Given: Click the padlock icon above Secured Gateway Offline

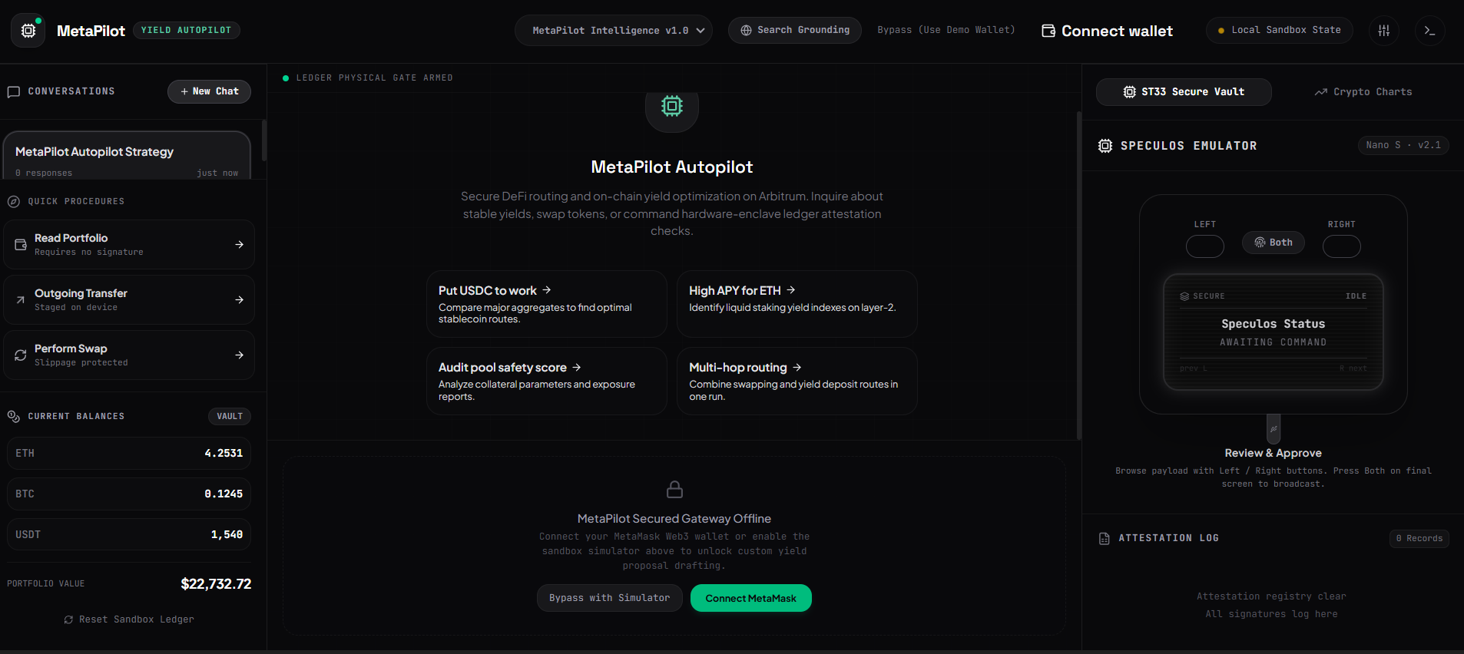Looking at the screenshot, I should (x=674, y=489).
